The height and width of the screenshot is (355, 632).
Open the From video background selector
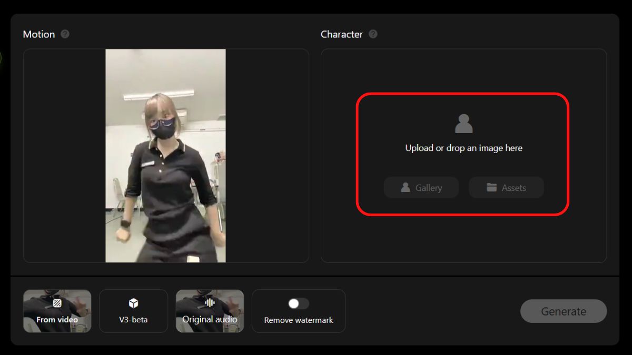coord(57,311)
